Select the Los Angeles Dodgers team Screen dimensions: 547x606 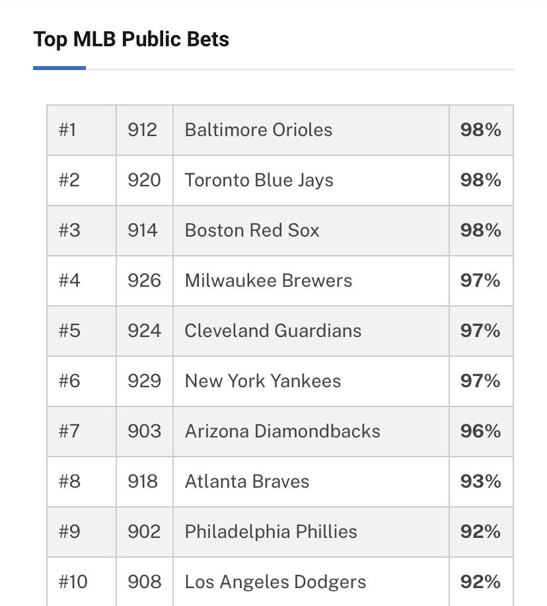point(275,582)
